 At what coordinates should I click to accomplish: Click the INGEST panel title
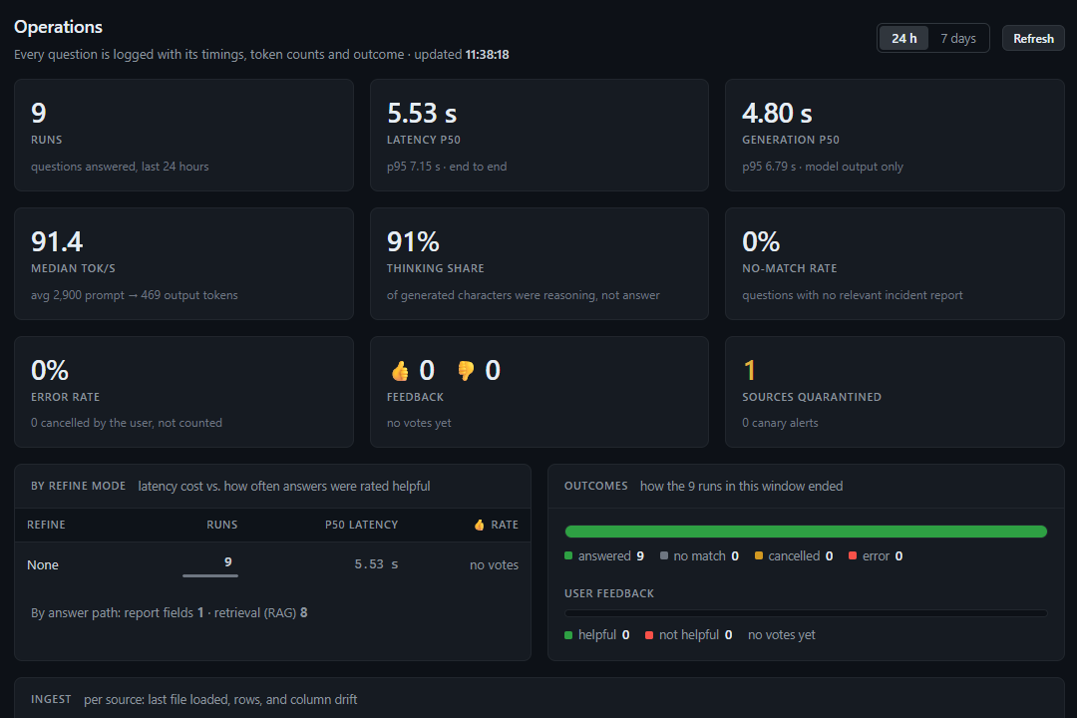(x=51, y=699)
